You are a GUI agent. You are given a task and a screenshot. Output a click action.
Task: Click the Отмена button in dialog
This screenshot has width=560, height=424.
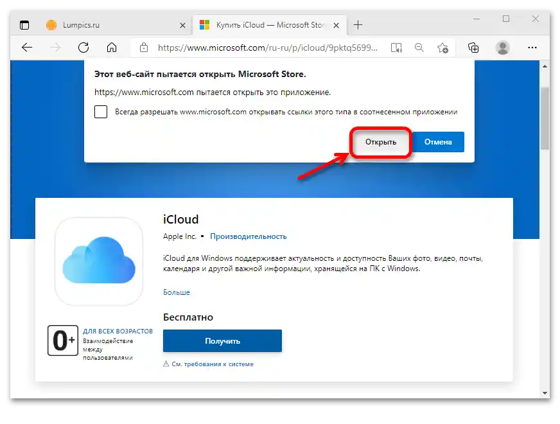438,142
